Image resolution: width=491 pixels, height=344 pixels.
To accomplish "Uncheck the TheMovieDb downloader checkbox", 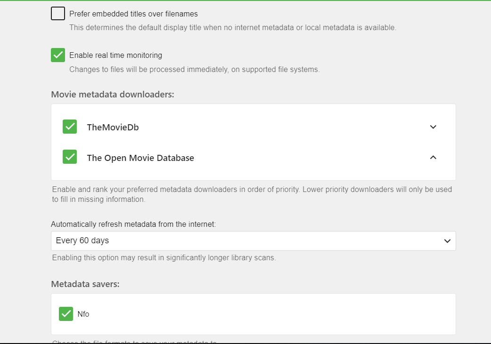I will click(70, 127).
